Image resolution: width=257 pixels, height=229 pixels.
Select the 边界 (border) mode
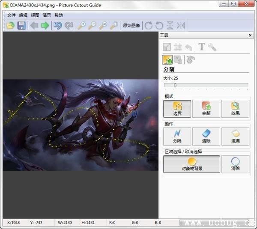[177, 109]
